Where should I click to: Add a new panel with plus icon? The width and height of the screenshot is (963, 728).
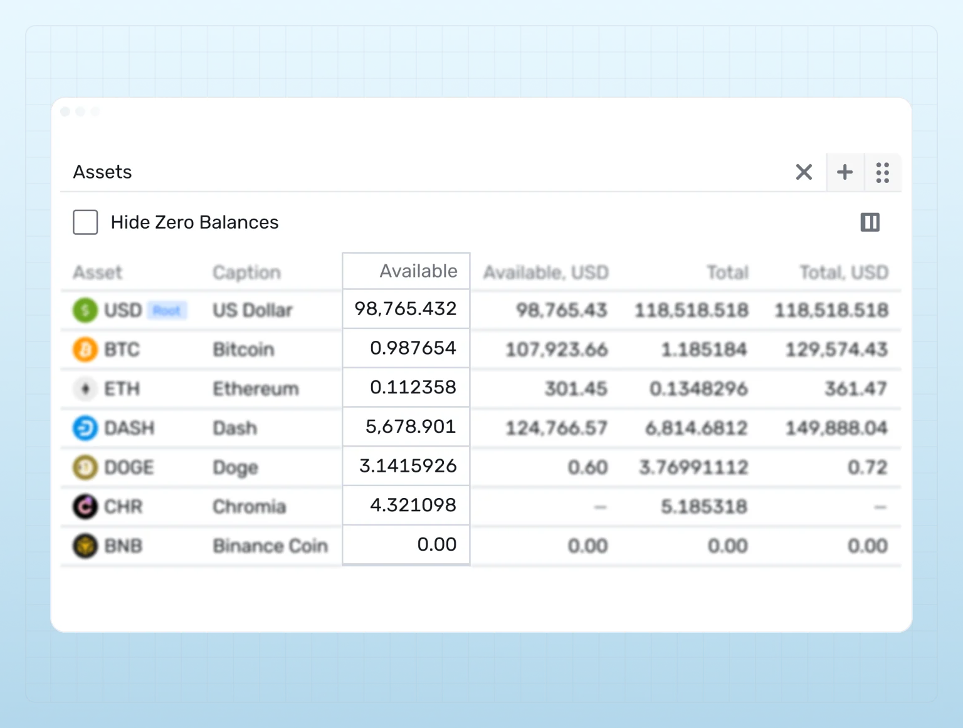845,172
